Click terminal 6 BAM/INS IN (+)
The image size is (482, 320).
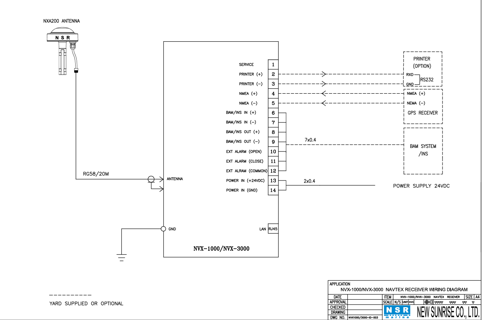click(x=273, y=113)
